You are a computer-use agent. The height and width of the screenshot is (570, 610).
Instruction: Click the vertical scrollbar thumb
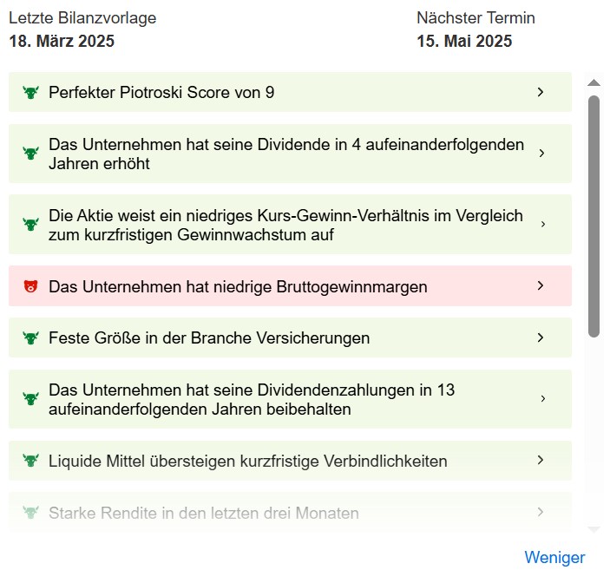(x=594, y=215)
